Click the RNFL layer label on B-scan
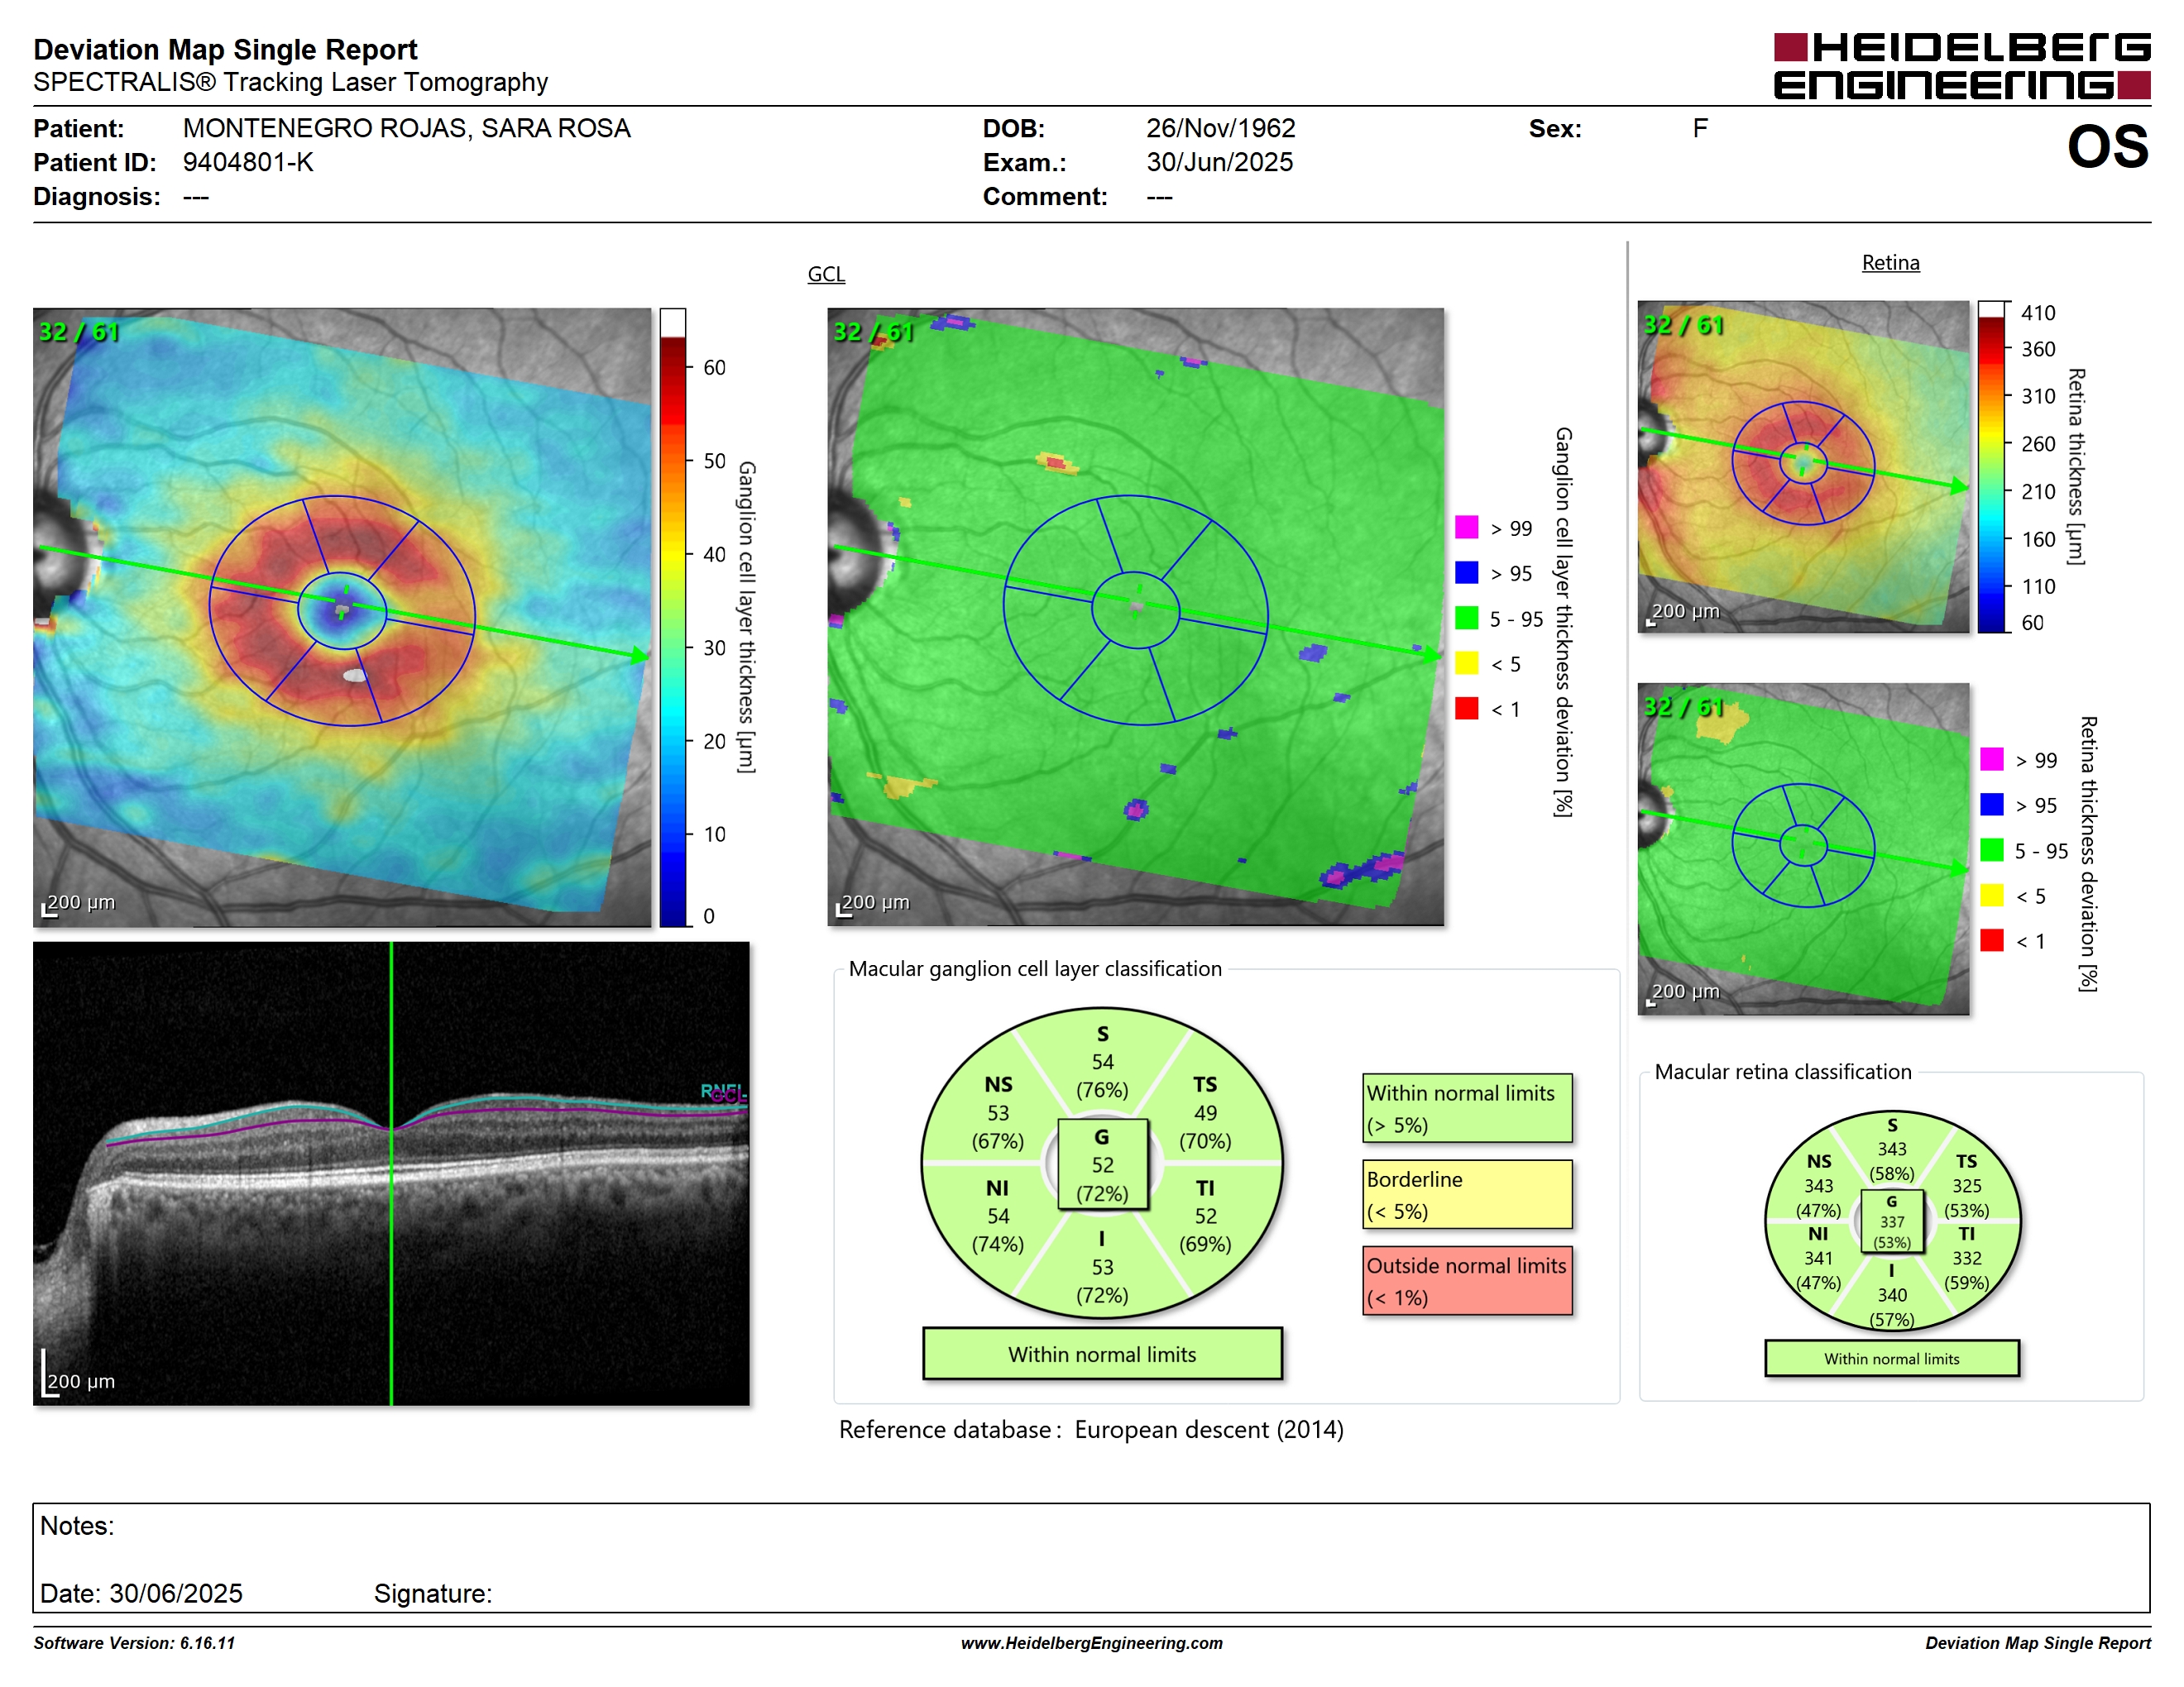The image size is (2184, 1687). coord(722,1091)
